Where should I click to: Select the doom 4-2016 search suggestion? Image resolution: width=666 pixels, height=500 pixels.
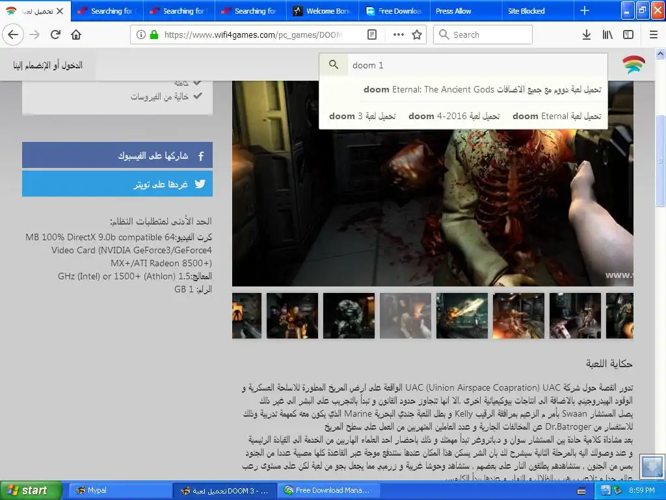[x=454, y=116]
